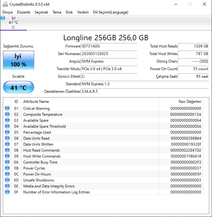212x217 pixels.
Task: Click the Total Host Reads value 1309 GB
Action: (193, 46)
